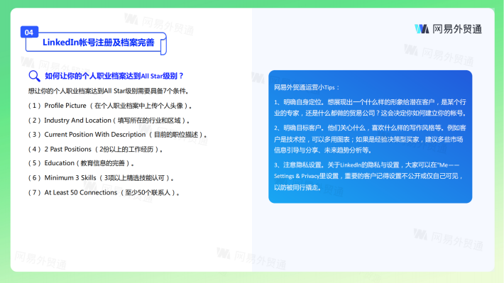Click At Least 50 Connections line

click(104, 193)
